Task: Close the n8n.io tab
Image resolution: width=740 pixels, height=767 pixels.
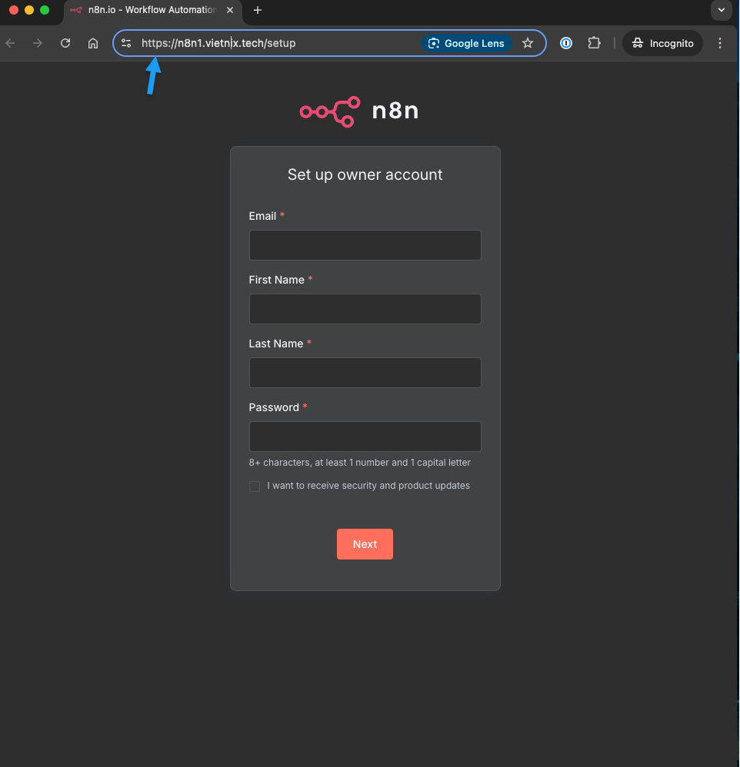Action: tap(230, 10)
